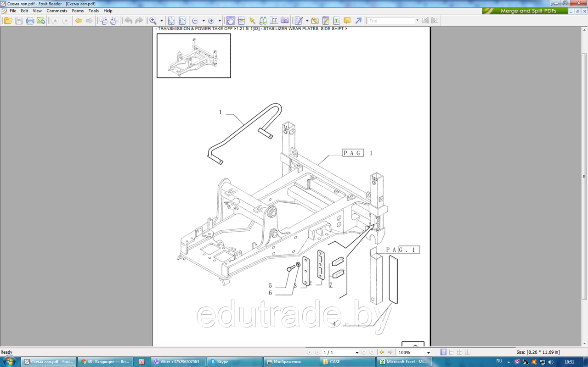The height and width of the screenshot is (367, 588).
Task: Select the Zoom magnifier tool
Action: click(x=153, y=21)
